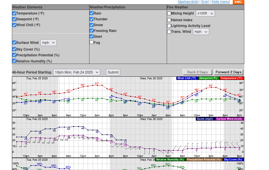This screenshot has width=269, height=170.
Task: Enable the Mixing Height checkbox
Action: (x=169, y=13)
